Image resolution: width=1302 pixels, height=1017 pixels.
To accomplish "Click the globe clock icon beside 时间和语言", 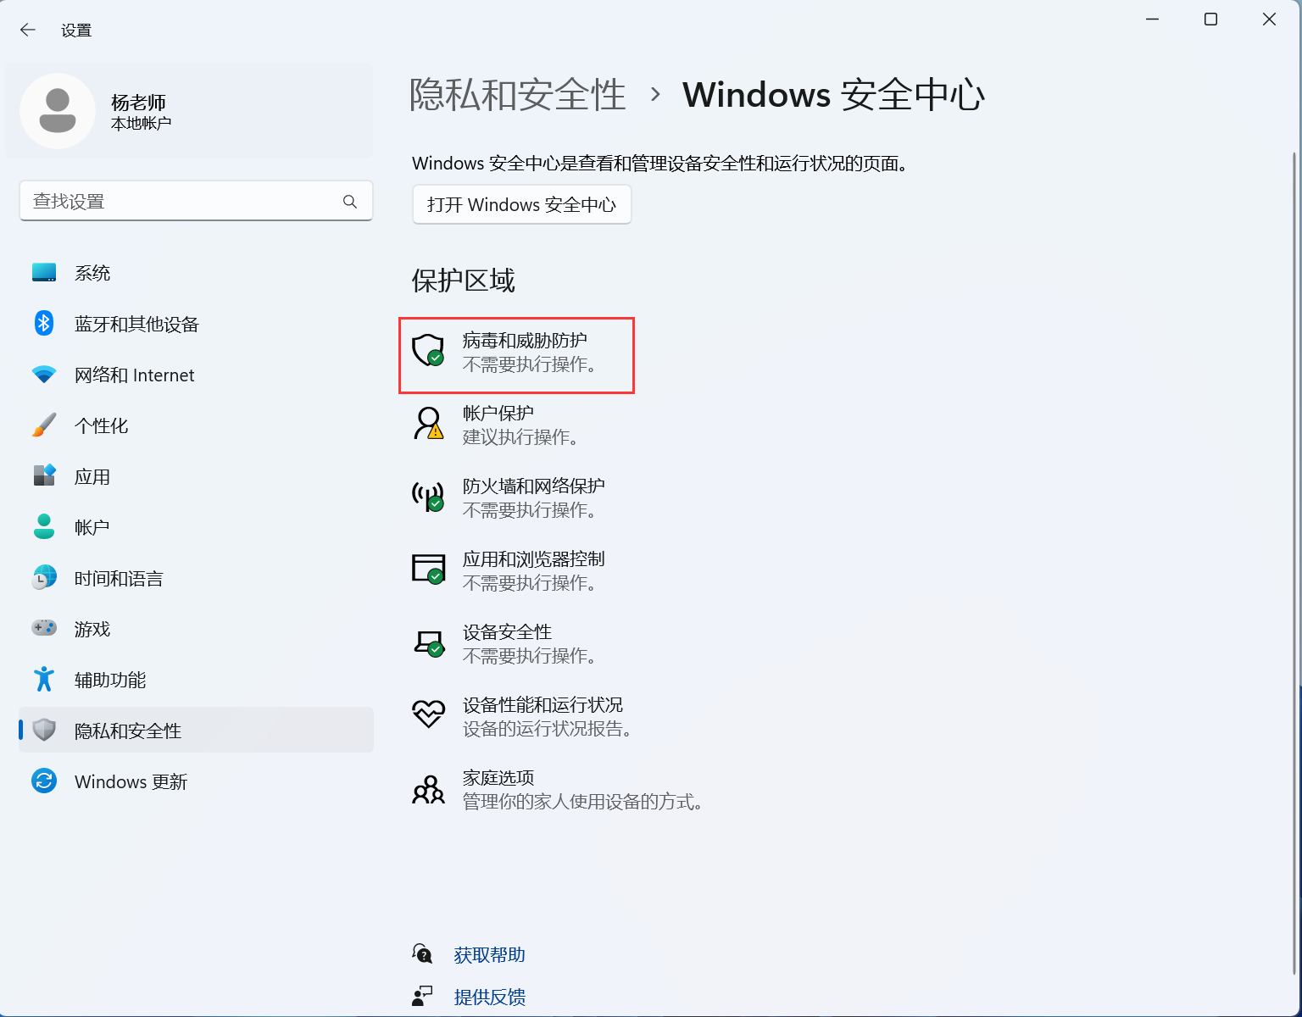I will click(44, 578).
